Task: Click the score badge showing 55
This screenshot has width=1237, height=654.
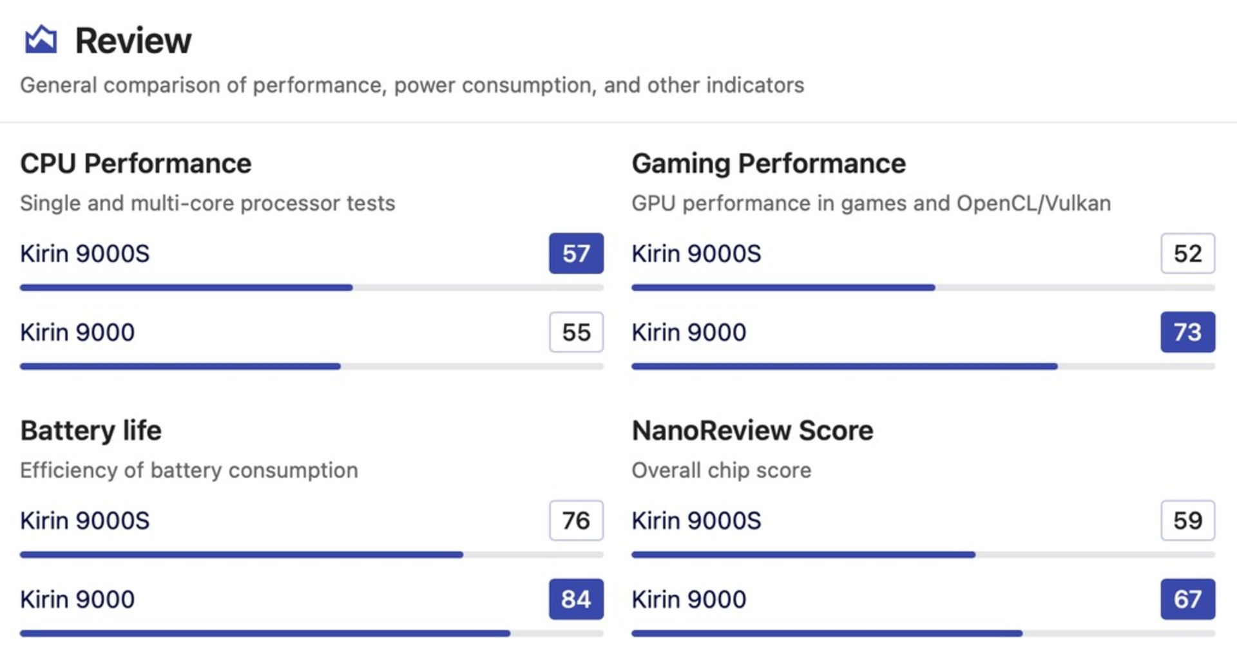Action: click(575, 332)
